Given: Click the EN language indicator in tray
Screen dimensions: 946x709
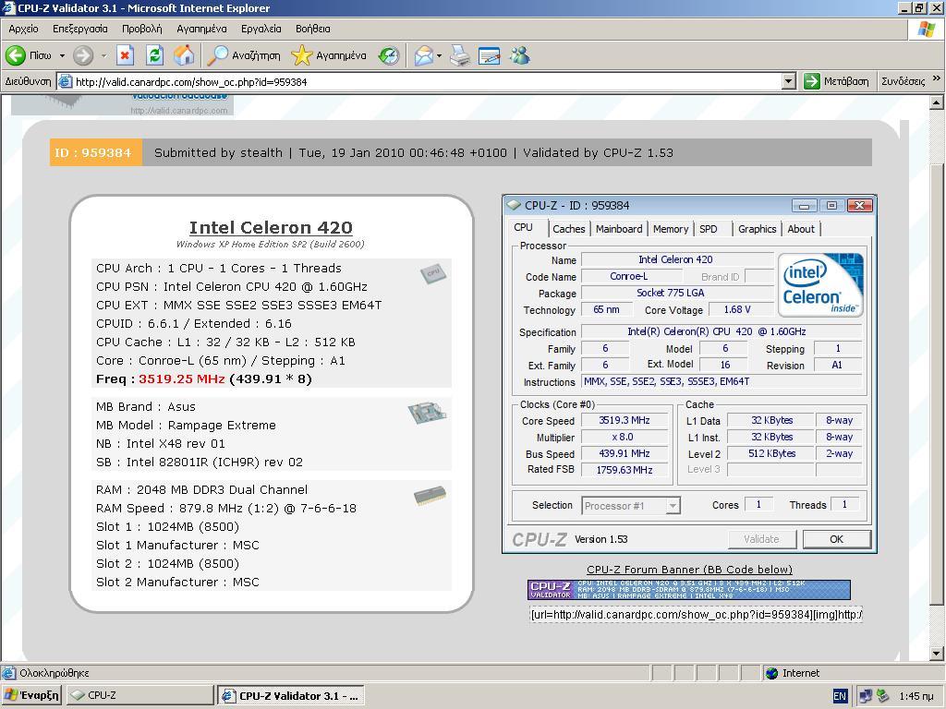Looking at the screenshot, I should coord(840,696).
